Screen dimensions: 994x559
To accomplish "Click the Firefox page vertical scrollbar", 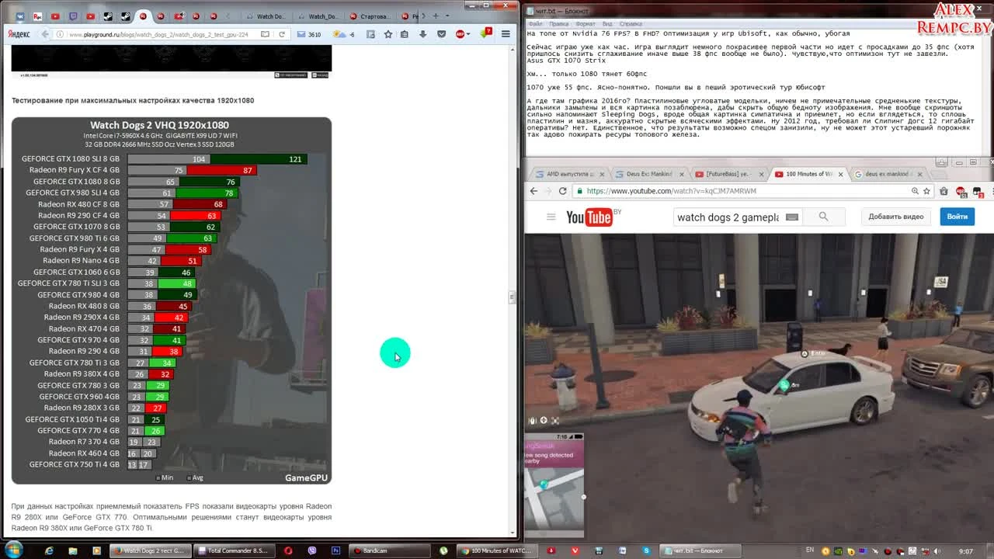I will coord(512,290).
